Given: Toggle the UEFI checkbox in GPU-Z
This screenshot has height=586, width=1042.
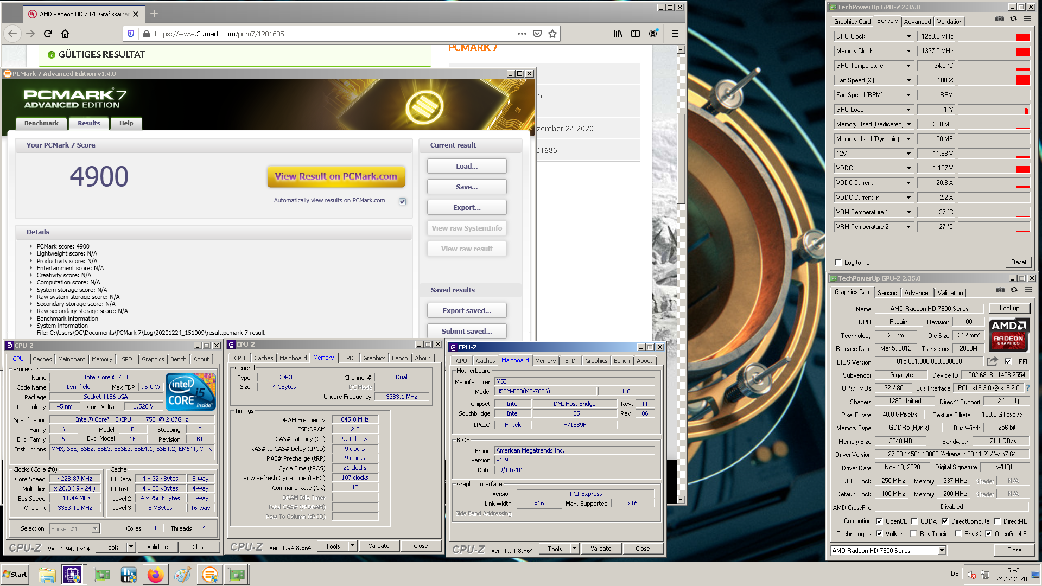Looking at the screenshot, I should point(1008,361).
